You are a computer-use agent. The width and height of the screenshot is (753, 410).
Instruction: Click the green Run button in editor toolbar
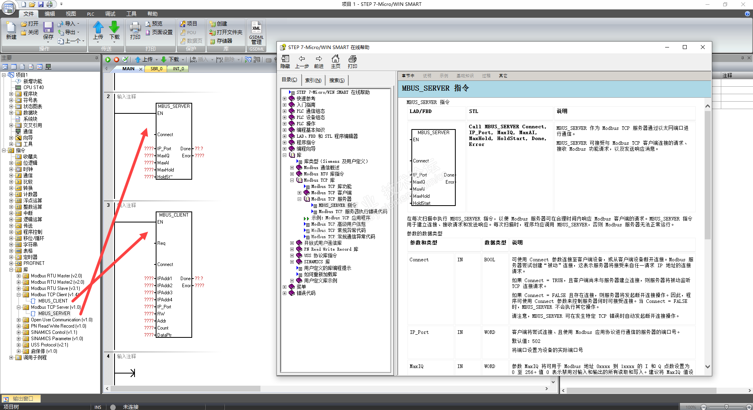[108, 60]
